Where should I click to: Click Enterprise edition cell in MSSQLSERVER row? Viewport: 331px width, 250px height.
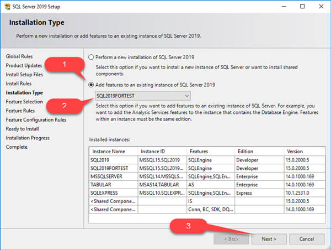(x=259, y=176)
